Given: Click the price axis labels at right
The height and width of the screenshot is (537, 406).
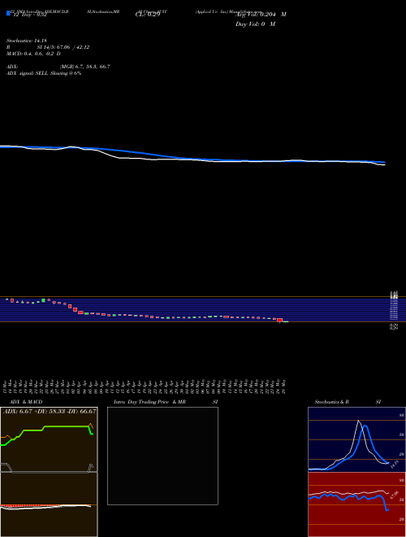Looking at the screenshot, I should point(394,310).
